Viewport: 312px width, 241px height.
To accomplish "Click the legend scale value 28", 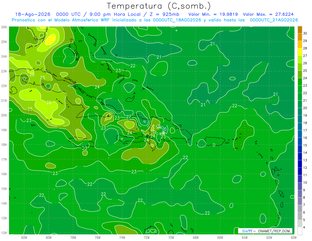I will tap(305, 48).
